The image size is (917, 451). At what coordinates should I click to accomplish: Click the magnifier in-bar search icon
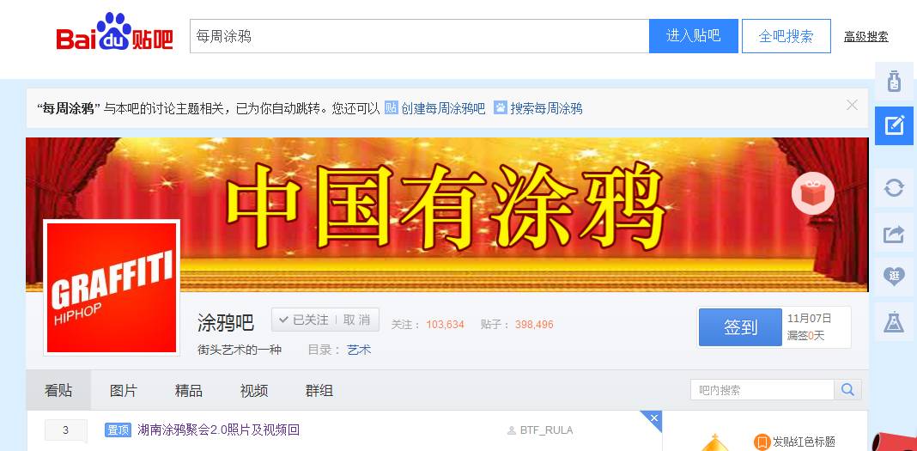pos(848,390)
